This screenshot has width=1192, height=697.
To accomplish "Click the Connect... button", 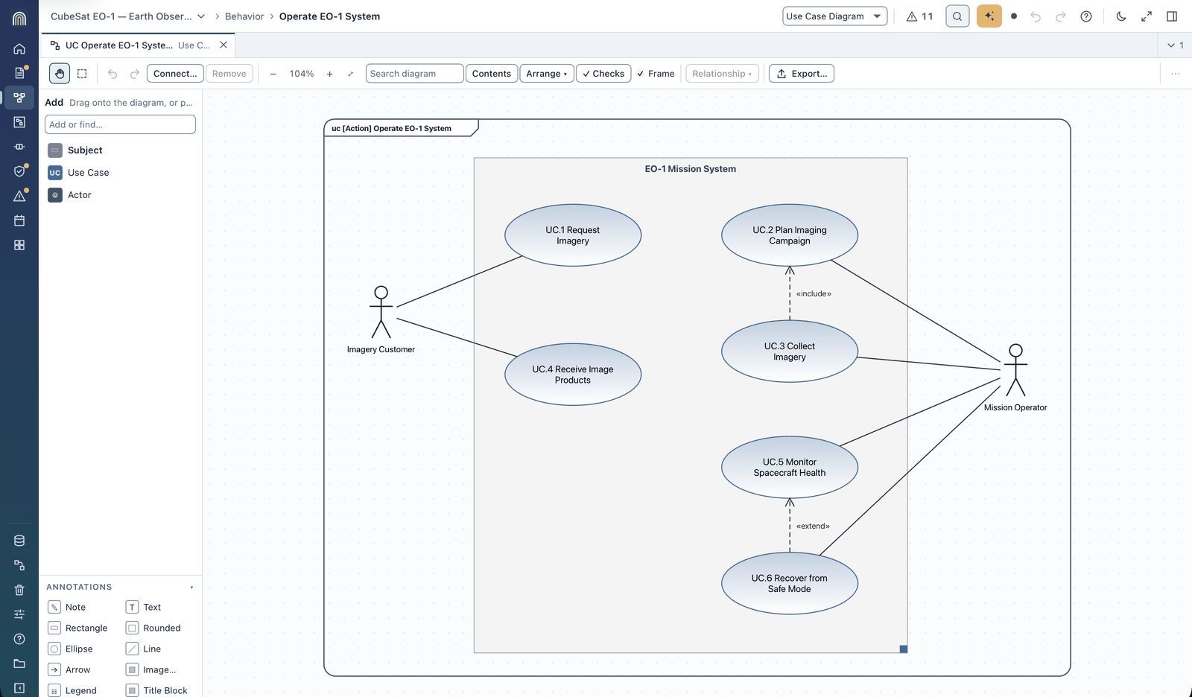I will pyautogui.click(x=175, y=74).
